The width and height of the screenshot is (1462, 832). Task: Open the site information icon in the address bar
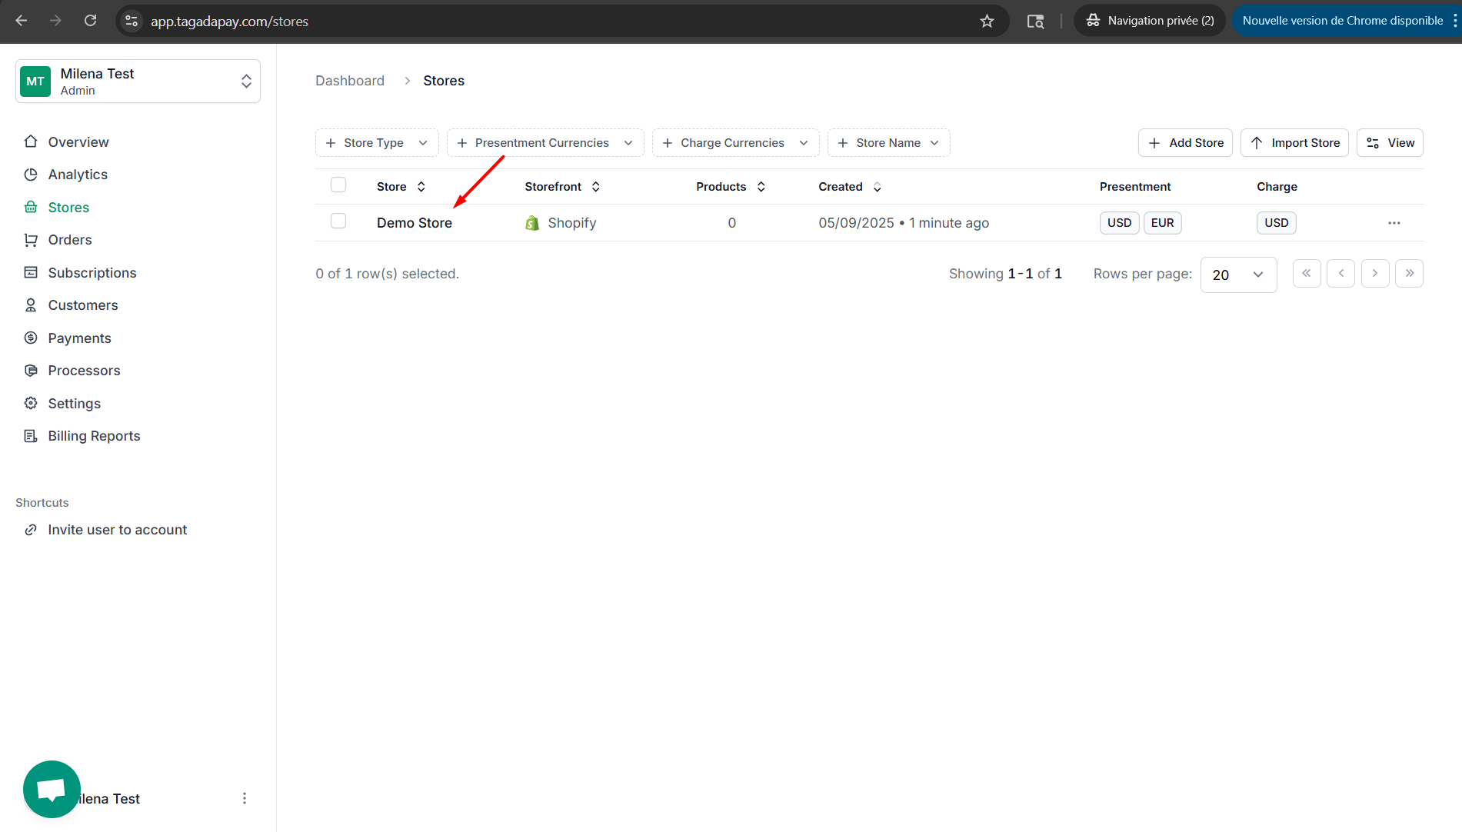(132, 21)
